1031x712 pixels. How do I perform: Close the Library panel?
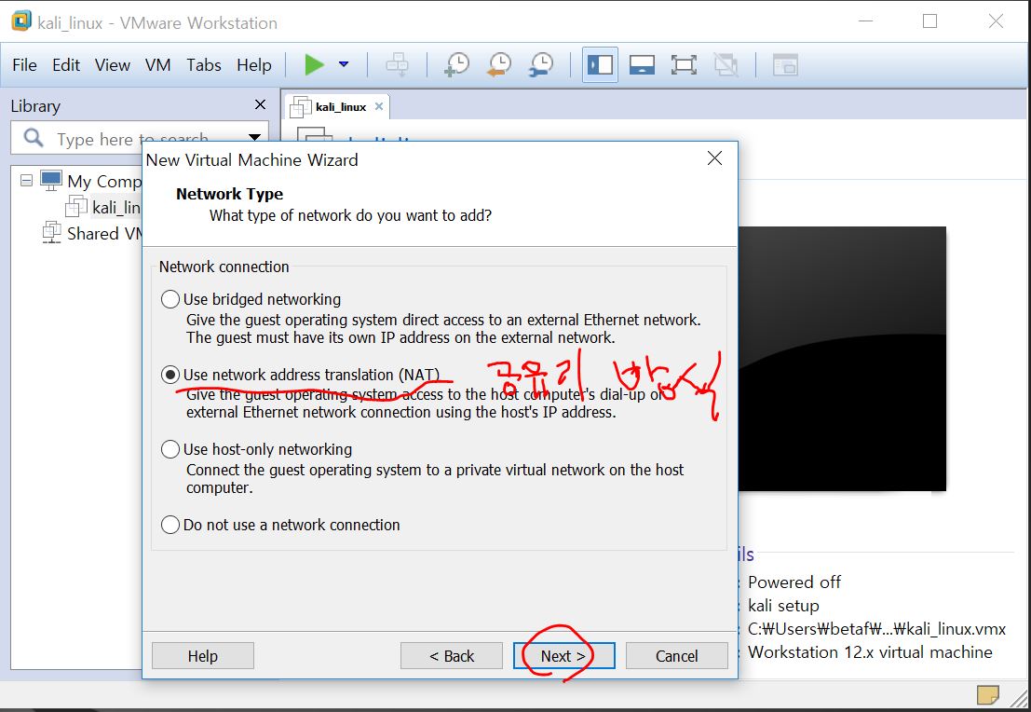(260, 104)
